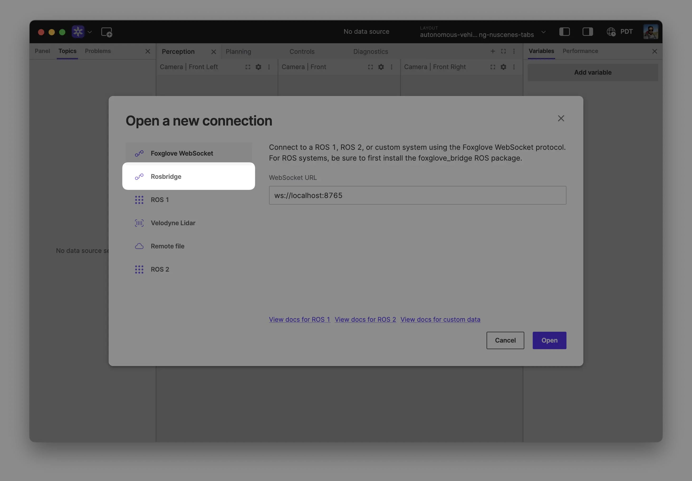Close the left sidebar panel
The height and width of the screenshot is (481, 692).
(x=148, y=51)
